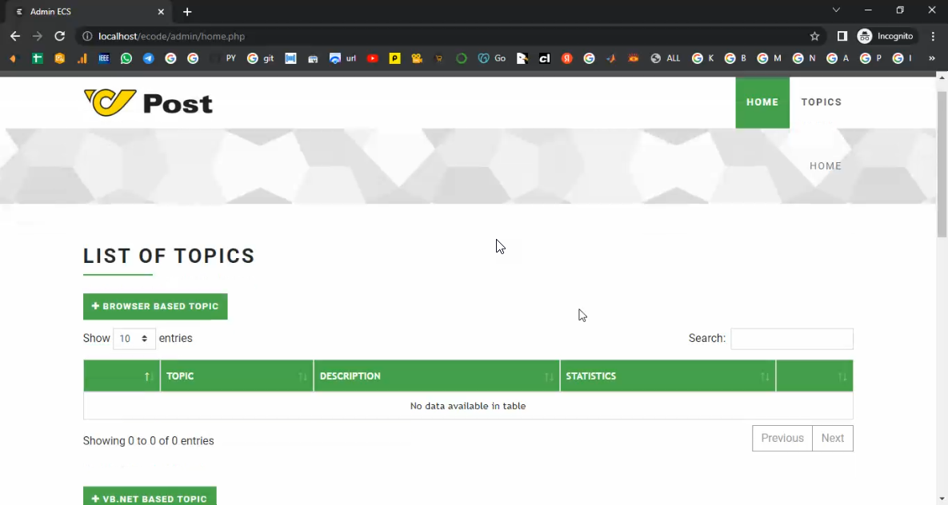The height and width of the screenshot is (505, 948).
Task: Open the 'ALL' globe bookmark
Action: click(665, 58)
